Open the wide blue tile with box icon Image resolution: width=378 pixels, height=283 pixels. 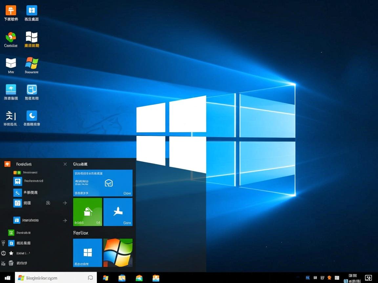pyautogui.click(x=103, y=183)
